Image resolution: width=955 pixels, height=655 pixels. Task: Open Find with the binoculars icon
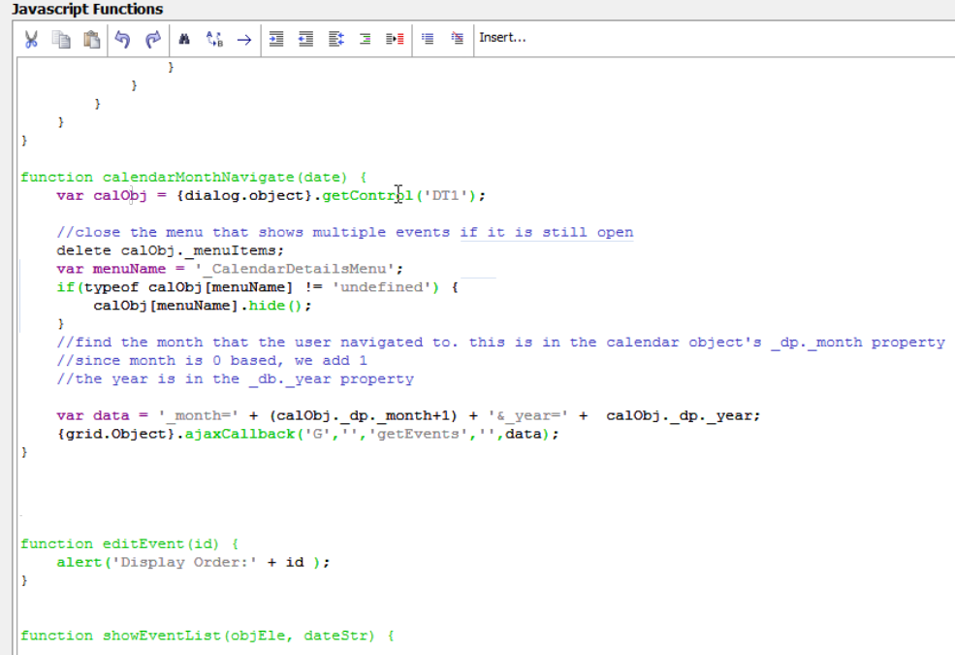tap(184, 40)
